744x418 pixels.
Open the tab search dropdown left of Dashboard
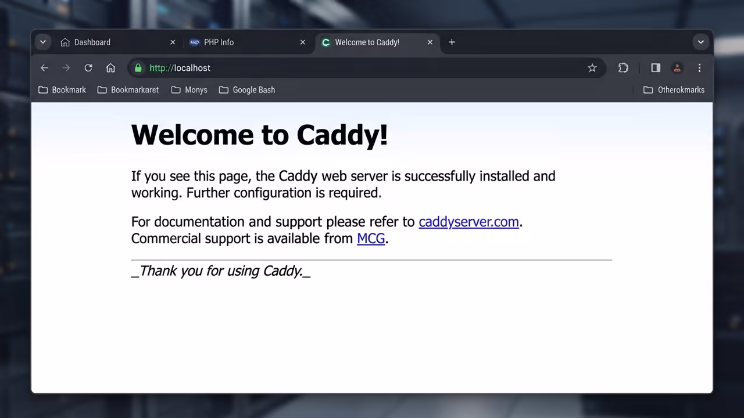[x=43, y=42]
